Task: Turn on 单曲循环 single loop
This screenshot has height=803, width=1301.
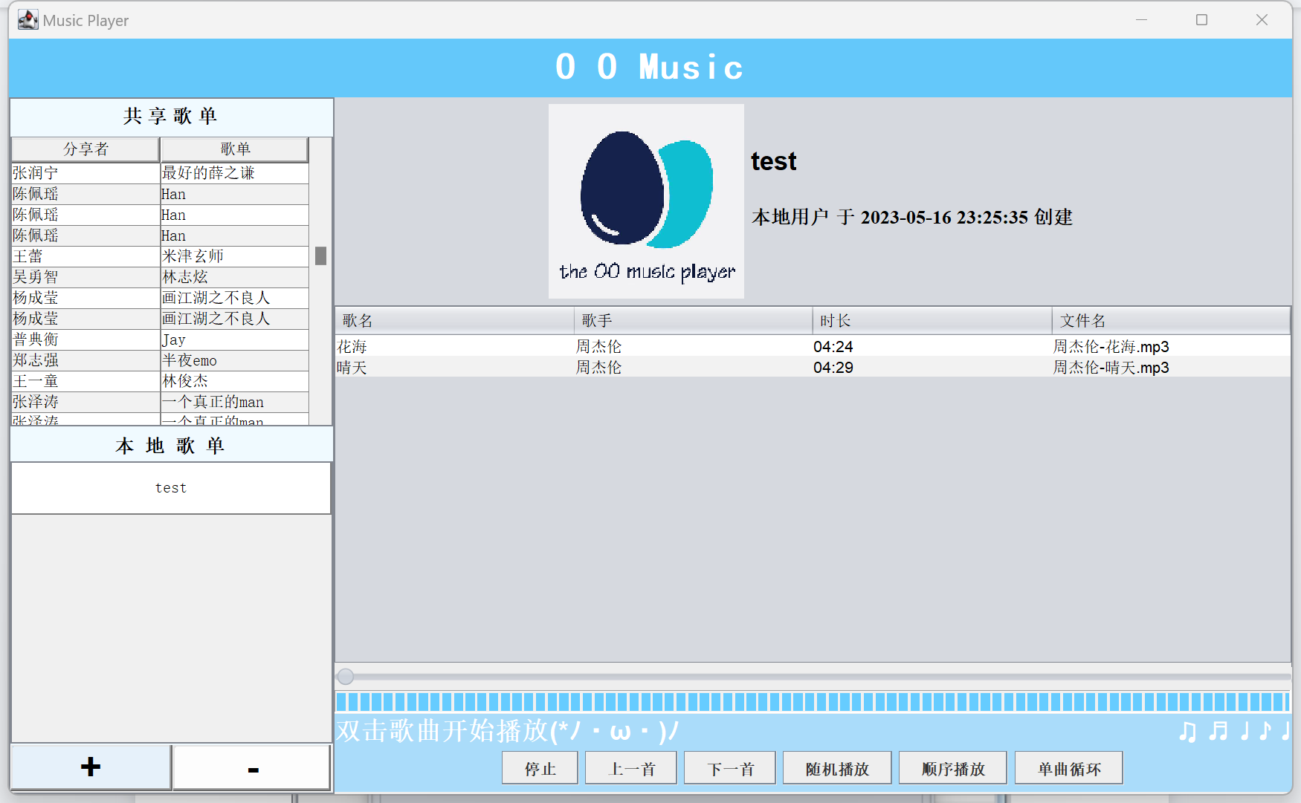Action: 1068,769
